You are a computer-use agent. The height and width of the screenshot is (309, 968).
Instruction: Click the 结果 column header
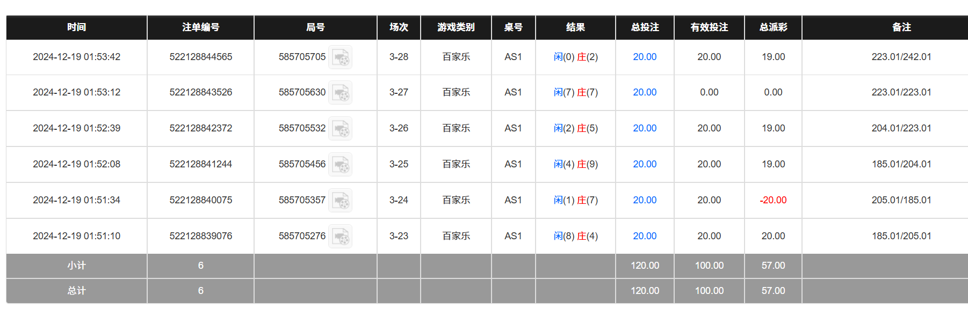pyautogui.click(x=575, y=27)
